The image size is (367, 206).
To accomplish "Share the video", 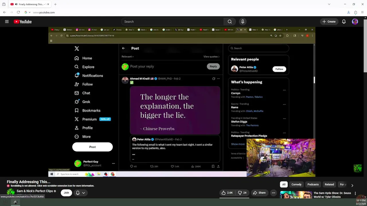I will point(259,193).
